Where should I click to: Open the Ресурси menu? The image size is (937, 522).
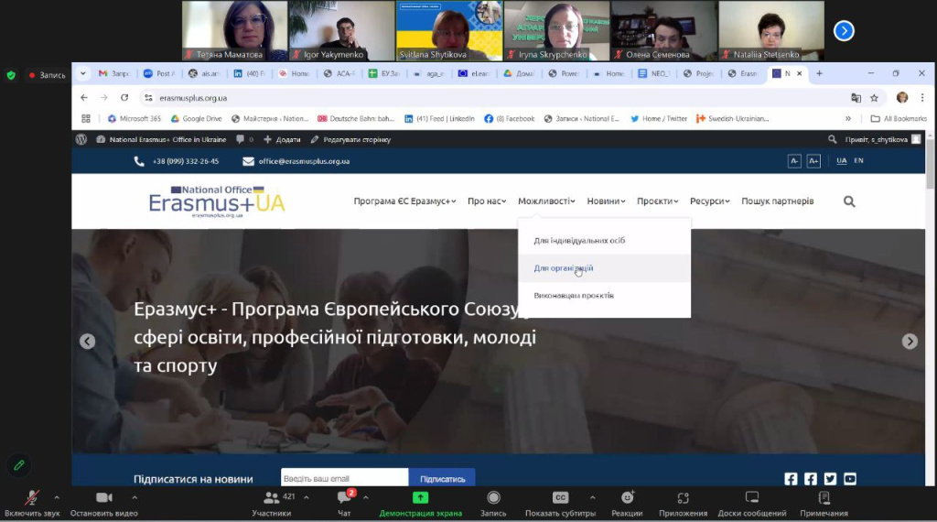point(710,201)
